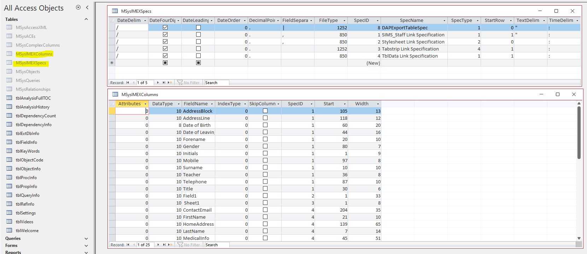Click the Search box in MSysIMEXColumns
The image size is (587, 254).
point(217,245)
